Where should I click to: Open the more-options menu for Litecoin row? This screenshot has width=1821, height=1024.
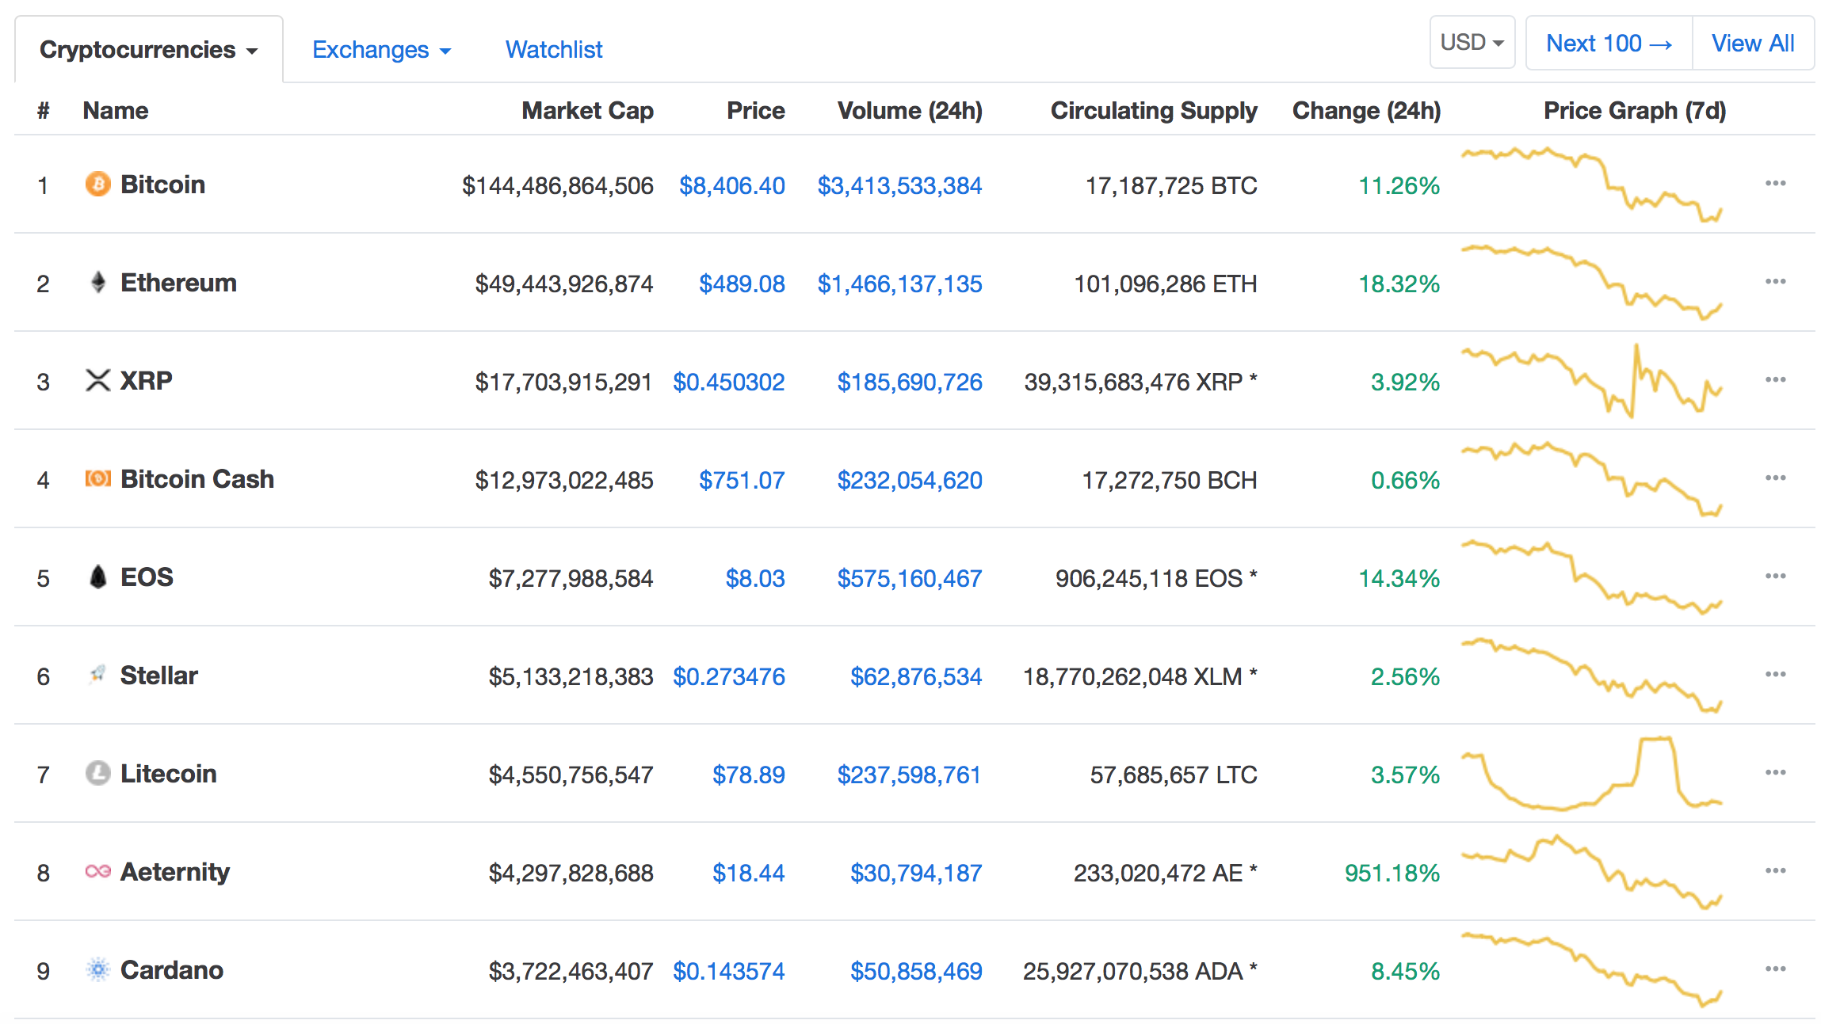click(1775, 773)
